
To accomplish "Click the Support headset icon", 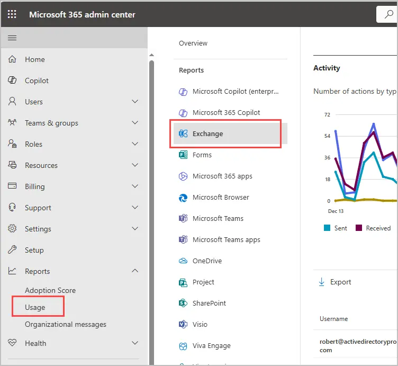I will 12,207.
